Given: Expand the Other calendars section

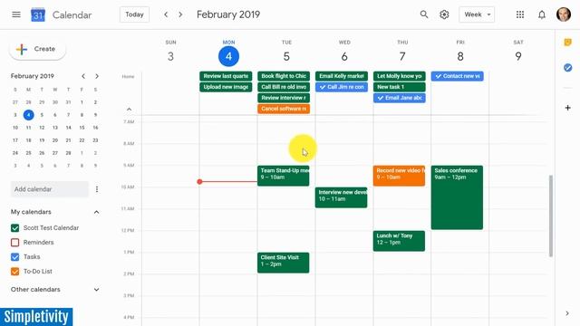Looking at the screenshot, I should point(97,290).
